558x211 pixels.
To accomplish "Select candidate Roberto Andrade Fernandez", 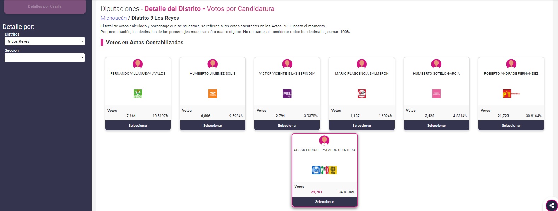I will (511, 125).
